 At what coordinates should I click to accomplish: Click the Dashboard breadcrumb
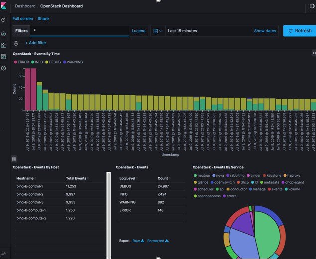pyautogui.click(x=25, y=6)
